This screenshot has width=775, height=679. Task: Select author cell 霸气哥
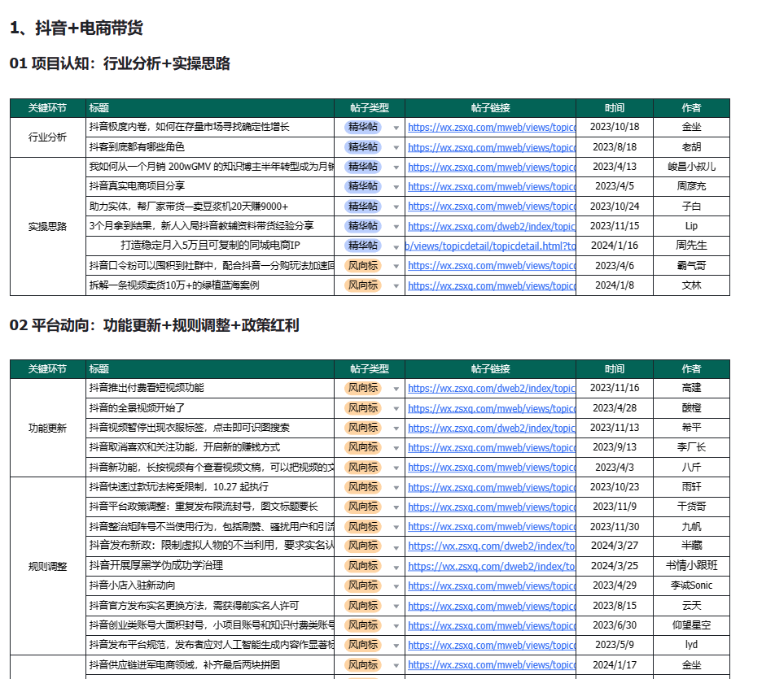691,266
